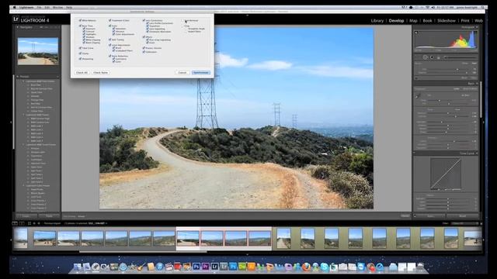497x279 pixels.
Task: Open Illustrator from the dock
Action: 252,267
